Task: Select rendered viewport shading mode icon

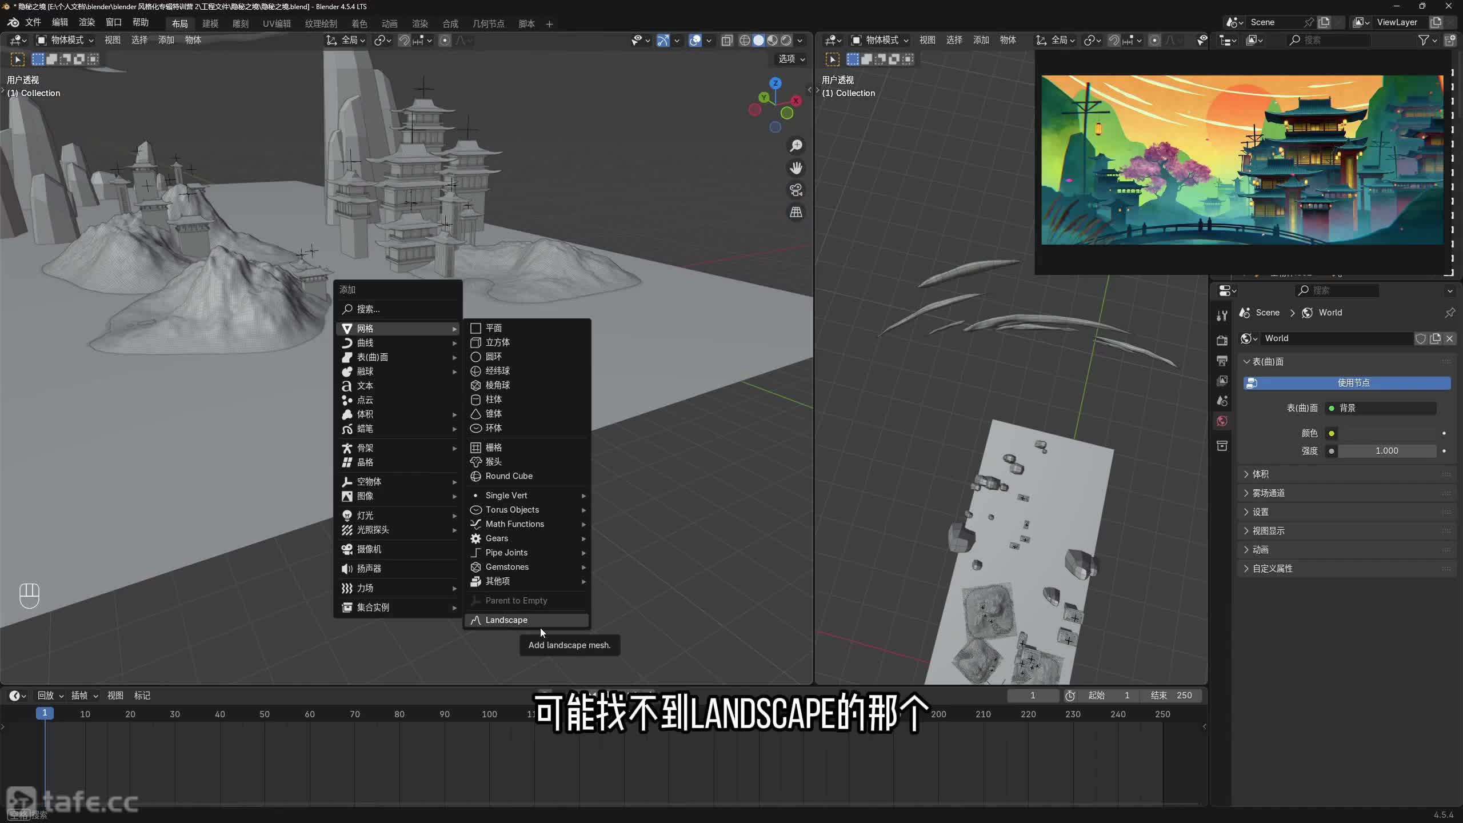Action: [786, 40]
